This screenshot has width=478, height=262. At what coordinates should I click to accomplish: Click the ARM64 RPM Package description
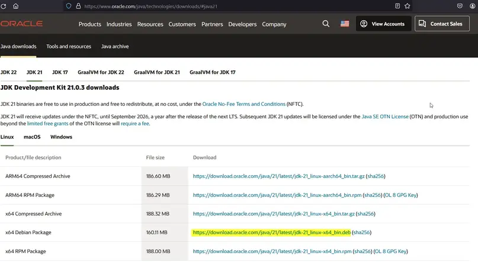pyautogui.click(x=30, y=195)
